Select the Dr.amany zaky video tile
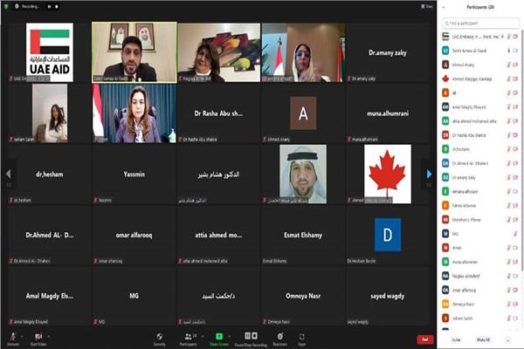Viewport: 524px width, 349px height. click(388, 52)
